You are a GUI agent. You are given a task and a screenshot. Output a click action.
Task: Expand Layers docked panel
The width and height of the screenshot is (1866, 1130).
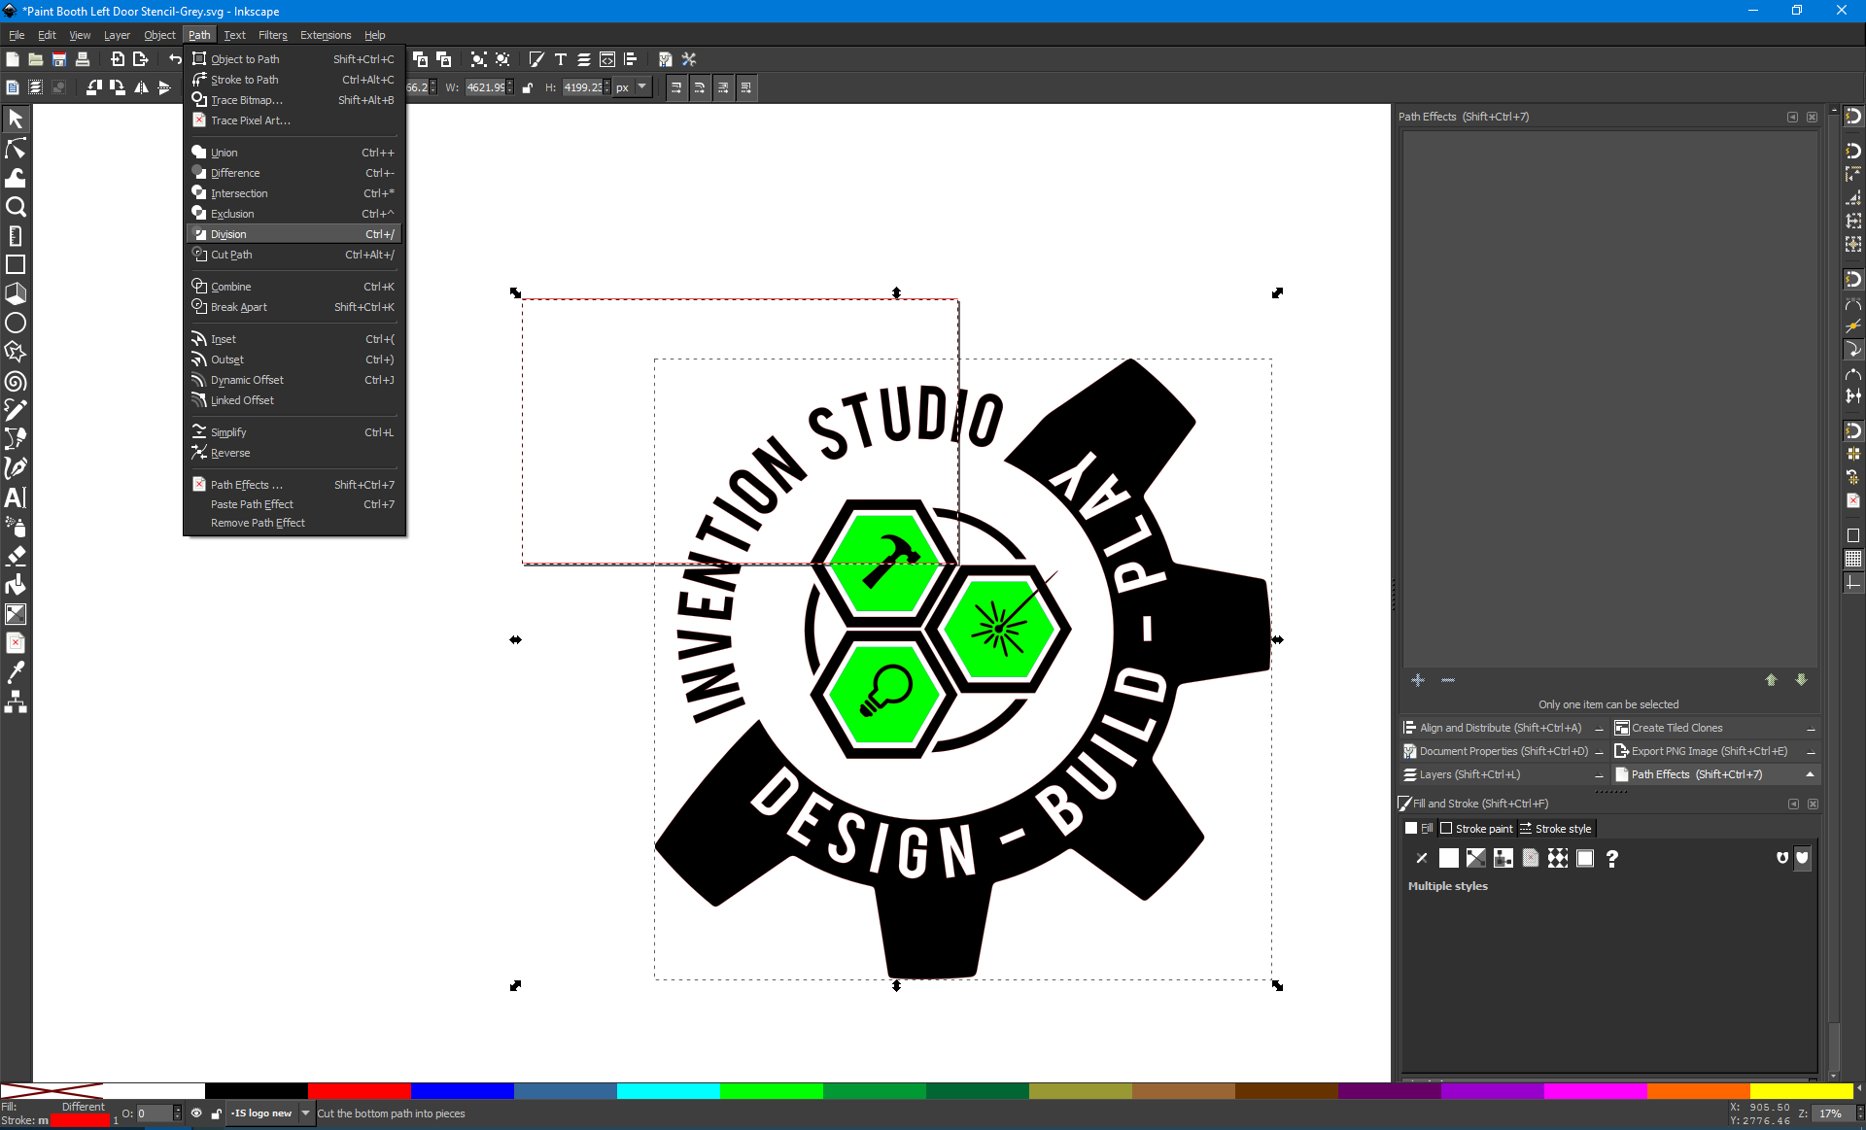tap(1503, 774)
